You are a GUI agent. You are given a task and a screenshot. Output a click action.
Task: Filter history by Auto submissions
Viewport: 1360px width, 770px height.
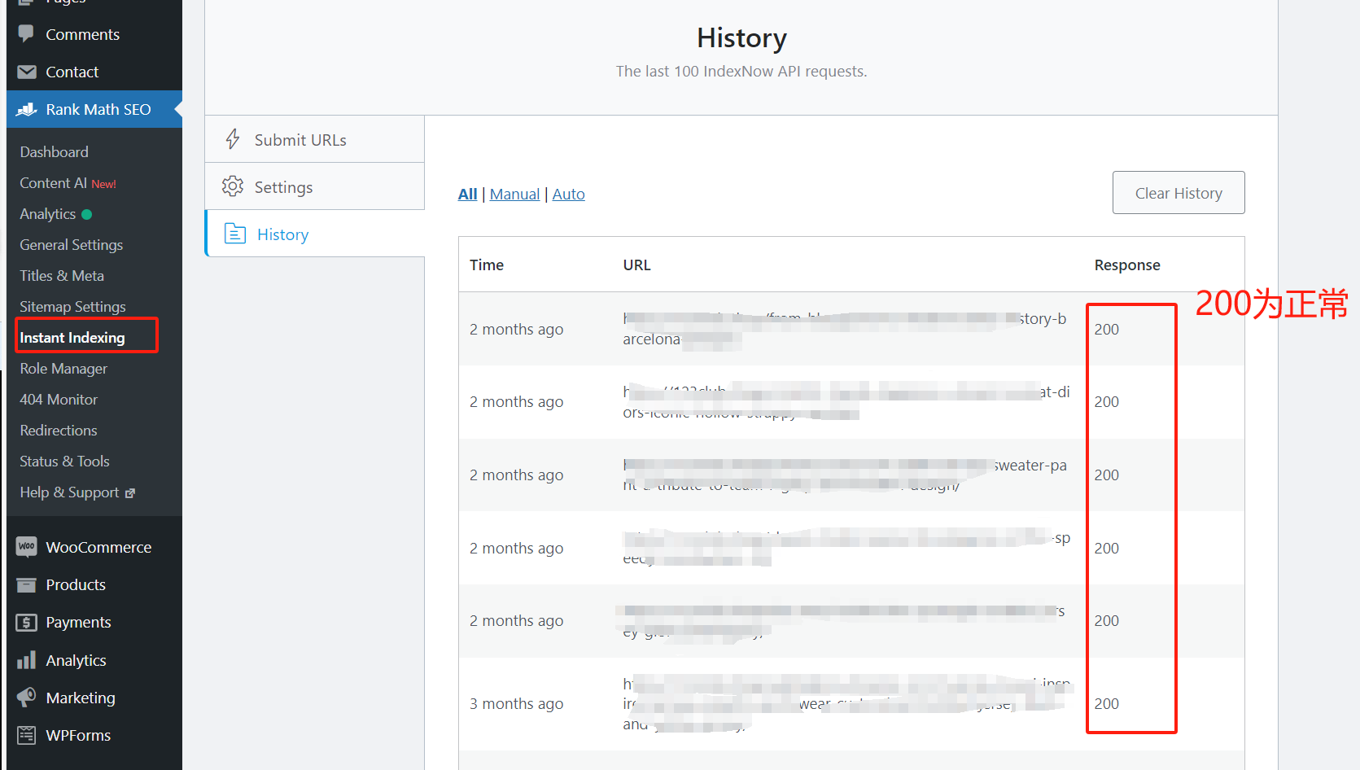coord(568,195)
